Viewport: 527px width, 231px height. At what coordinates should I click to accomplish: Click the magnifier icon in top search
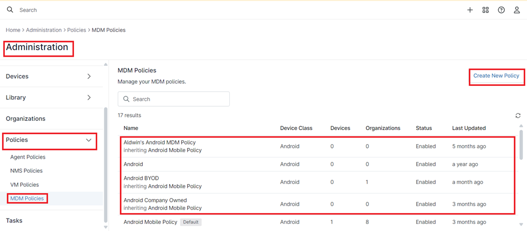(10, 10)
